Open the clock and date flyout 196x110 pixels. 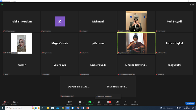tap(187, 108)
